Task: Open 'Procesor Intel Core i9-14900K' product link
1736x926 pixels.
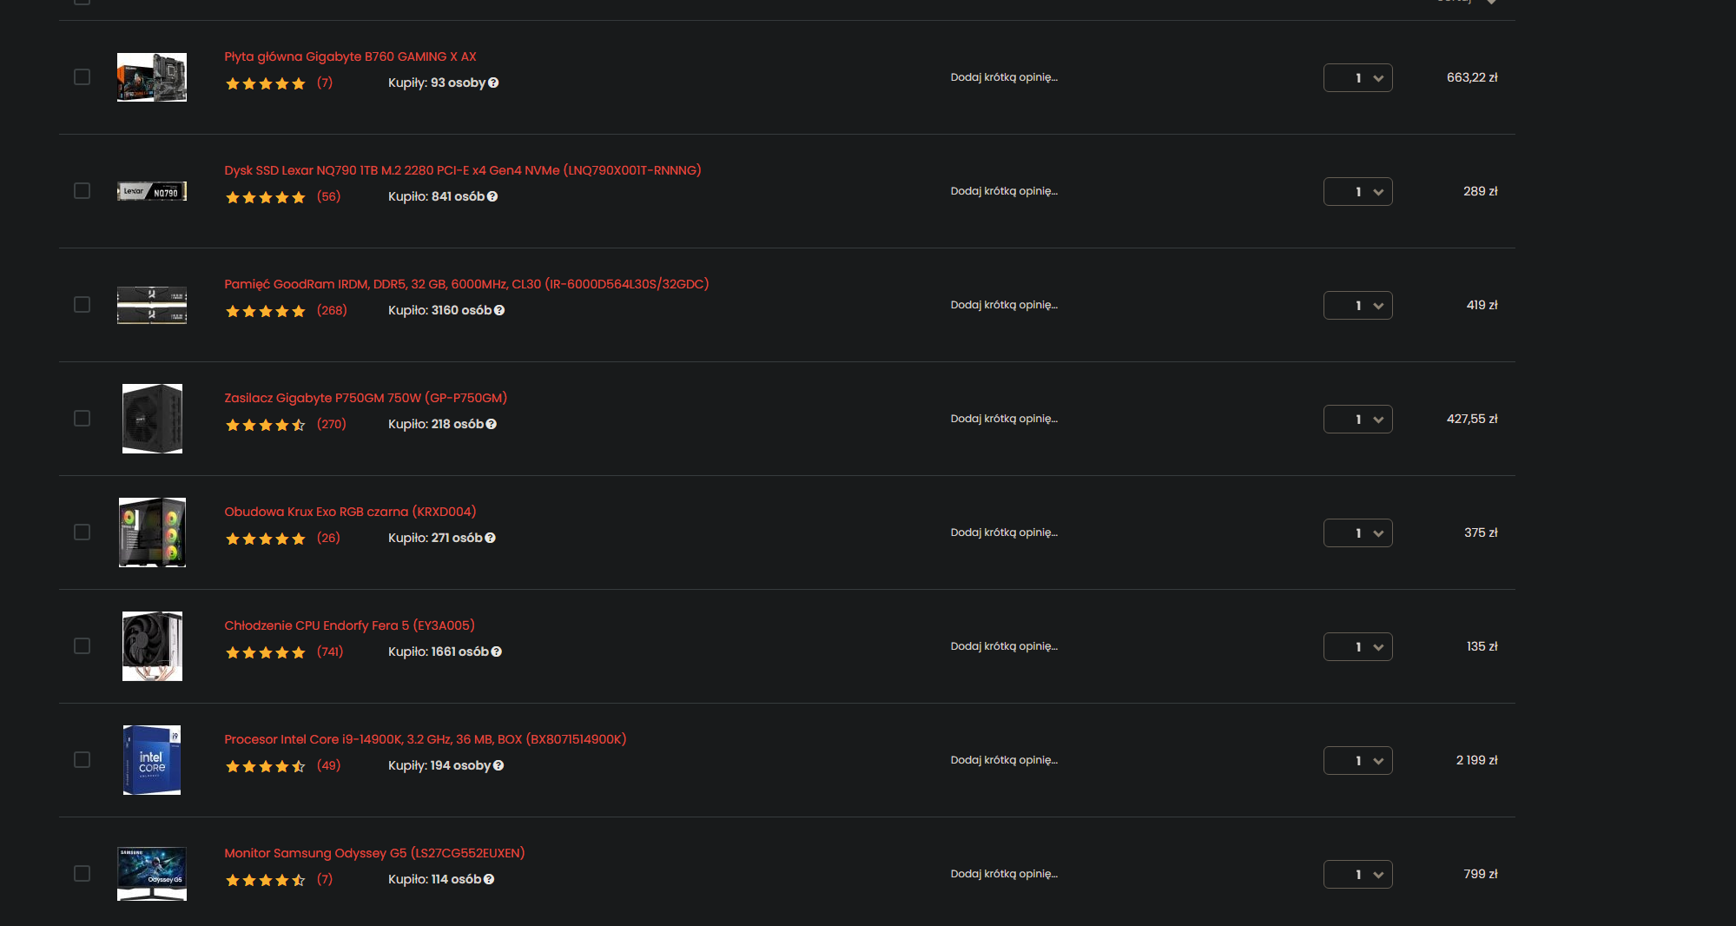Action: [426, 739]
